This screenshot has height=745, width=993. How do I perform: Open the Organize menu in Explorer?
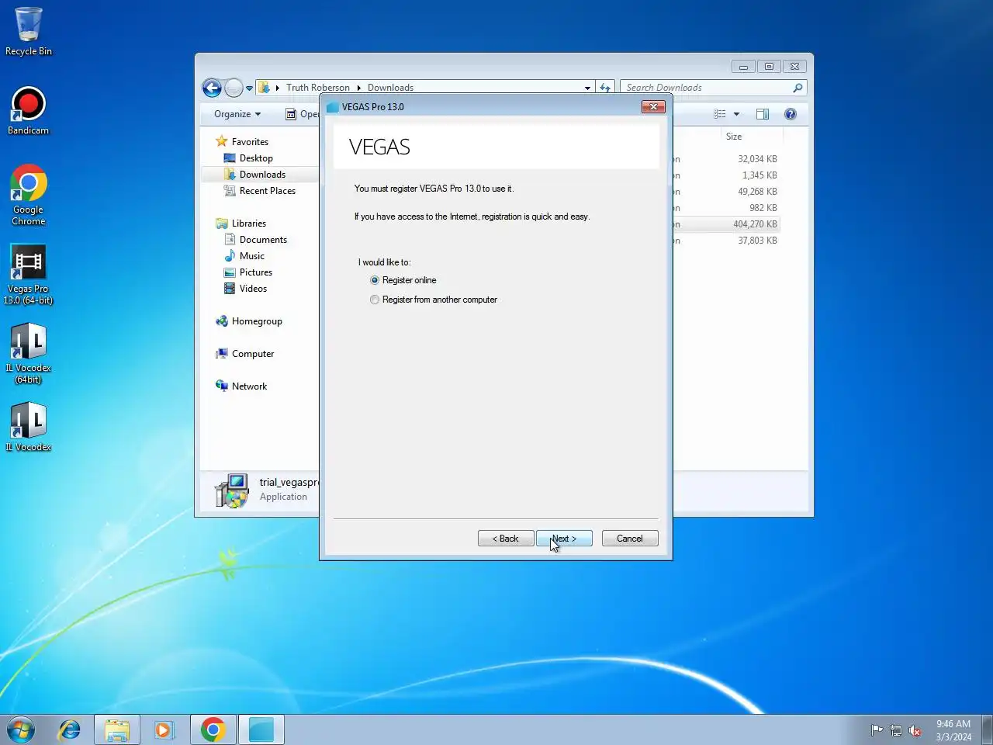point(237,114)
